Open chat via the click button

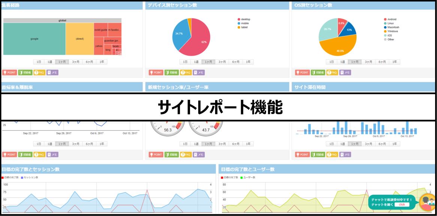pos(402,205)
